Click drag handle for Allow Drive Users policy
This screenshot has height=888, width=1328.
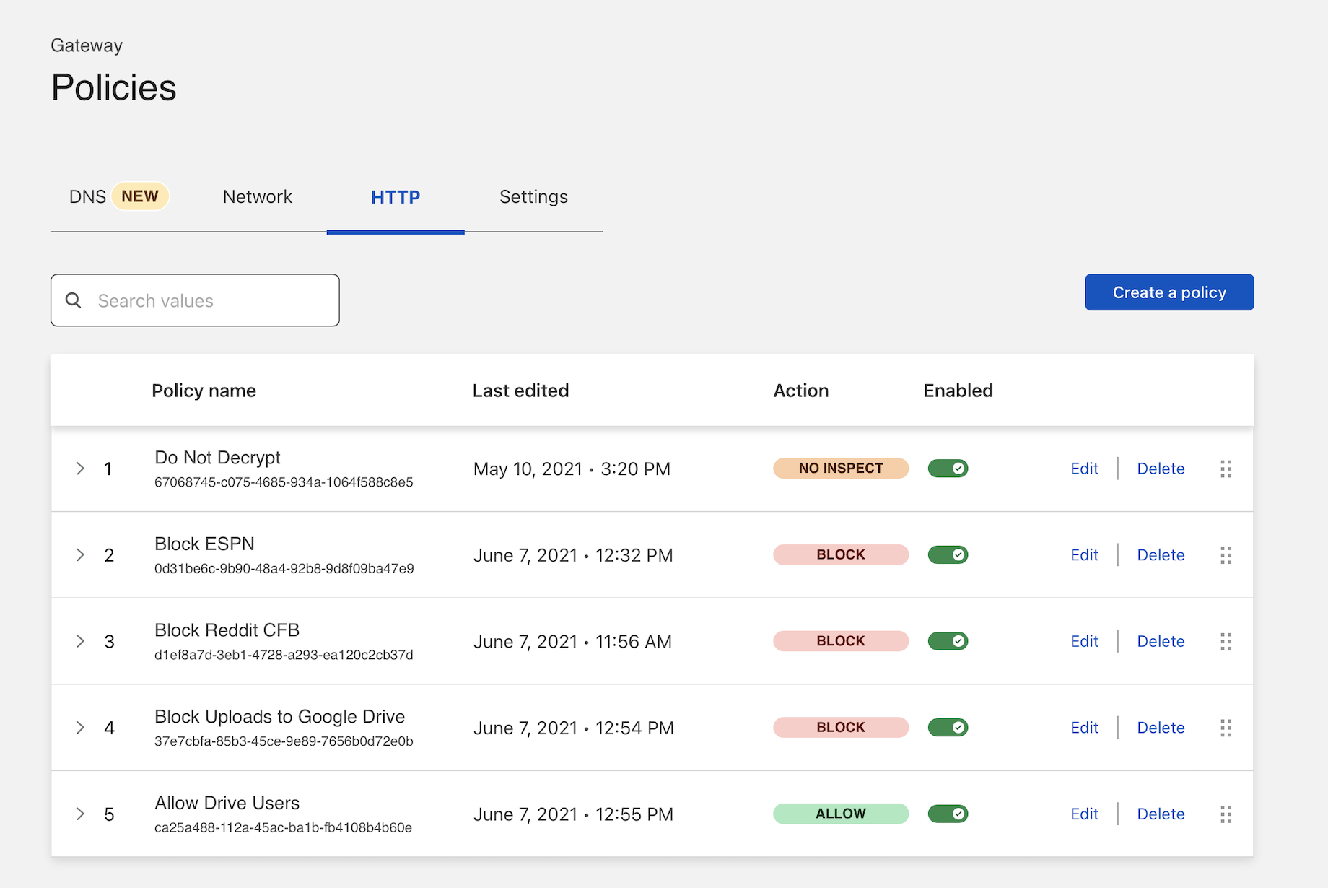click(1226, 814)
